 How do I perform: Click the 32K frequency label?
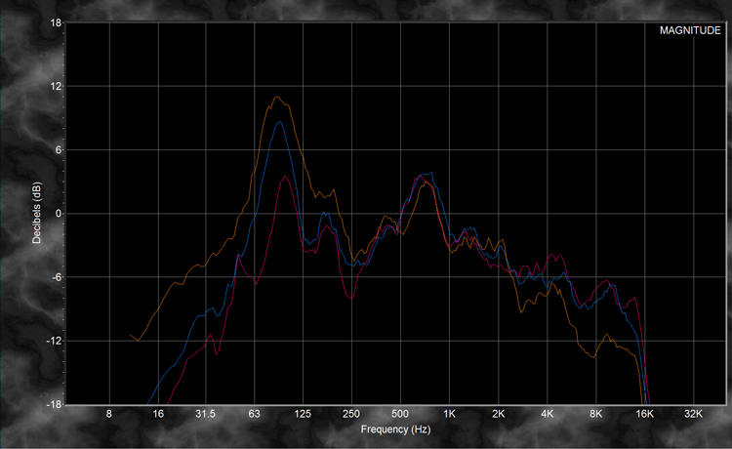pyautogui.click(x=693, y=414)
